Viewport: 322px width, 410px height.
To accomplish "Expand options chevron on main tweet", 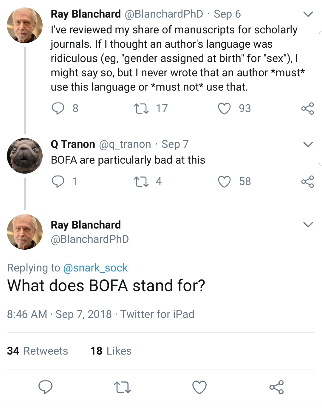I will pos(308,224).
